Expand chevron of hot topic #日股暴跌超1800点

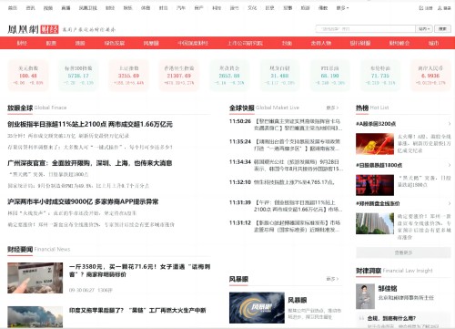450,165
